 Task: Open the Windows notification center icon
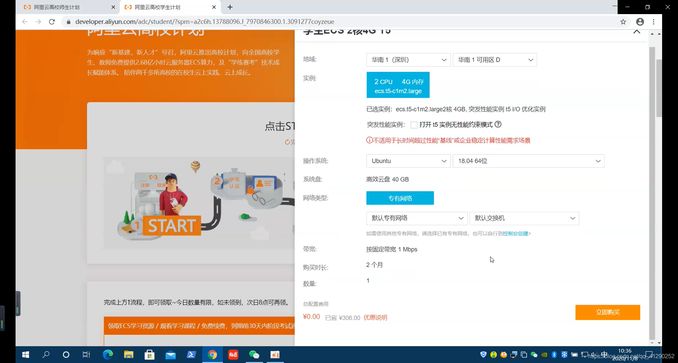(649, 355)
